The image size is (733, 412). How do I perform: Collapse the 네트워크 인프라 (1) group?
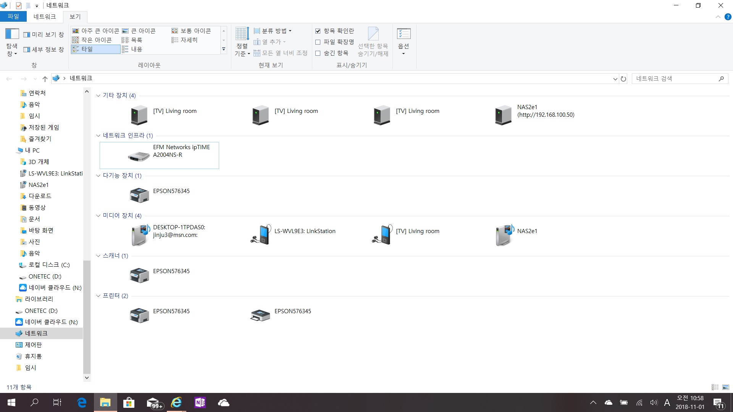98,135
